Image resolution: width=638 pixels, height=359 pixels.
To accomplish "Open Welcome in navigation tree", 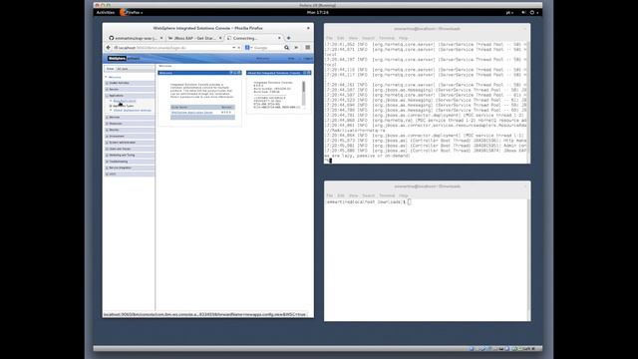I will [115, 77].
